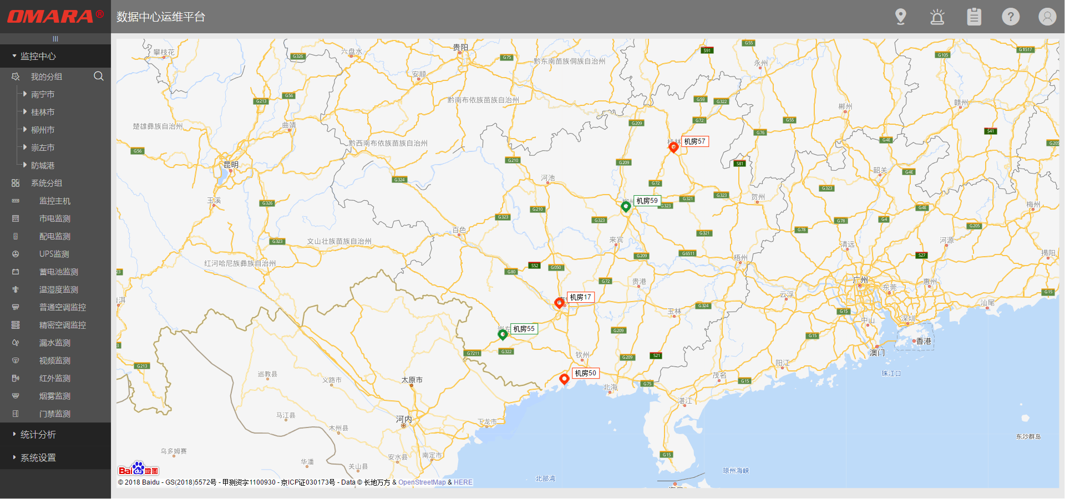
Task: Click the HERE attribution link
Action: click(x=463, y=482)
